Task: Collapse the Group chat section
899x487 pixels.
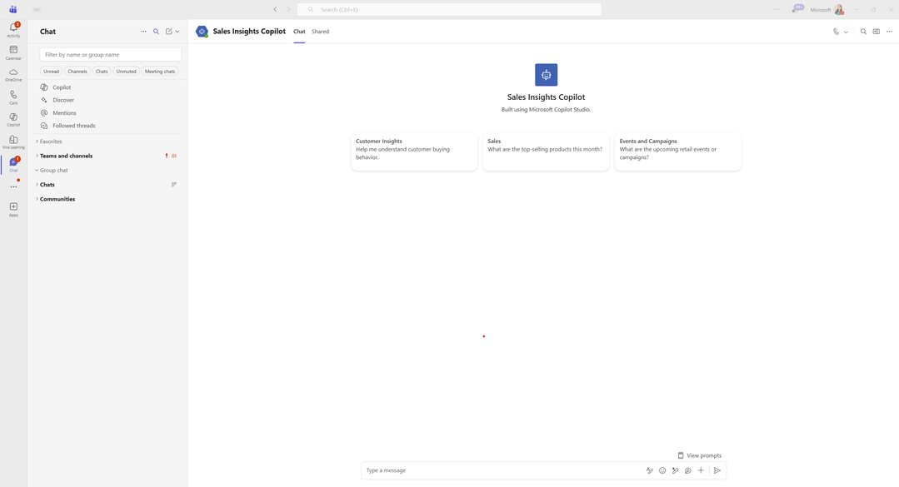Action: pyautogui.click(x=52, y=170)
